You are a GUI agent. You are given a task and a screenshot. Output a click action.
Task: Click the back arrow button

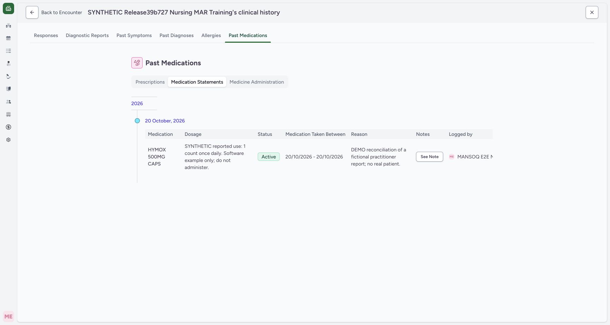click(x=32, y=12)
